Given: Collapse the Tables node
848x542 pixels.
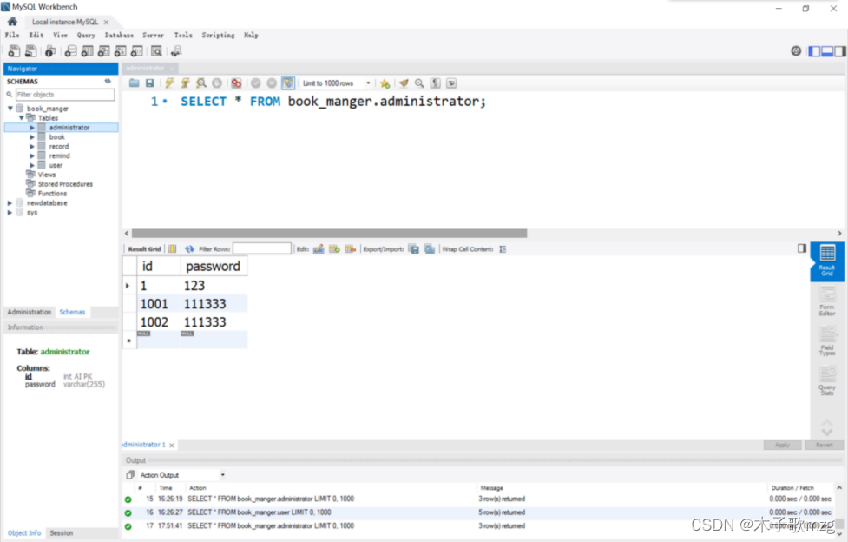Looking at the screenshot, I should (x=21, y=117).
